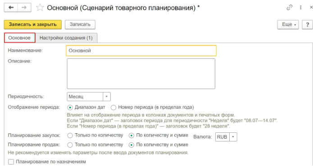Click the Записать и закрыть button
The width and height of the screenshot is (313, 166).
(x=33, y=25)
